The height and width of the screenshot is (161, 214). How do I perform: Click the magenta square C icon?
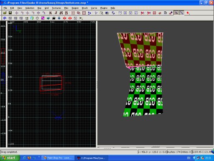(x=43, y=18)
